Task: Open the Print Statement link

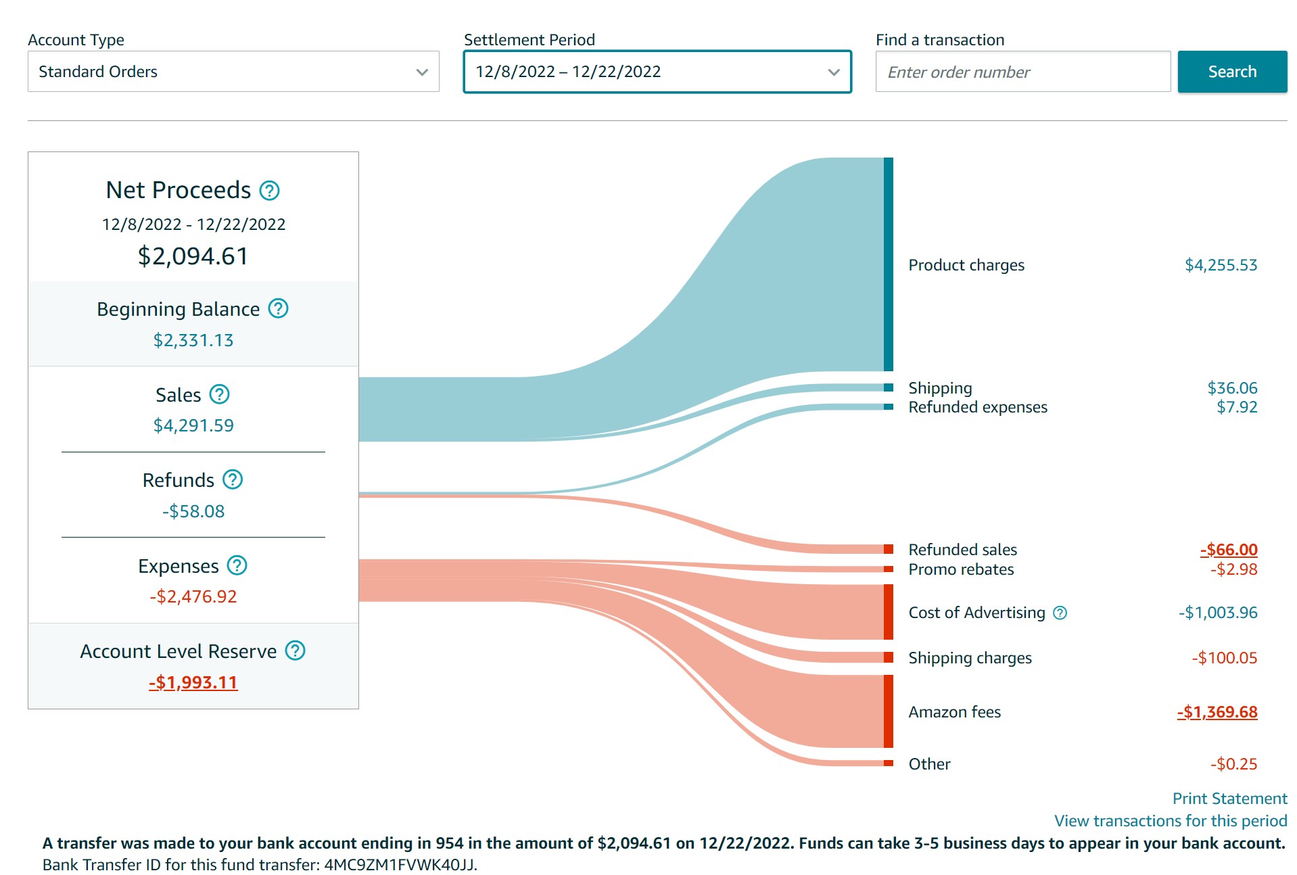Action: point(1229,799)
